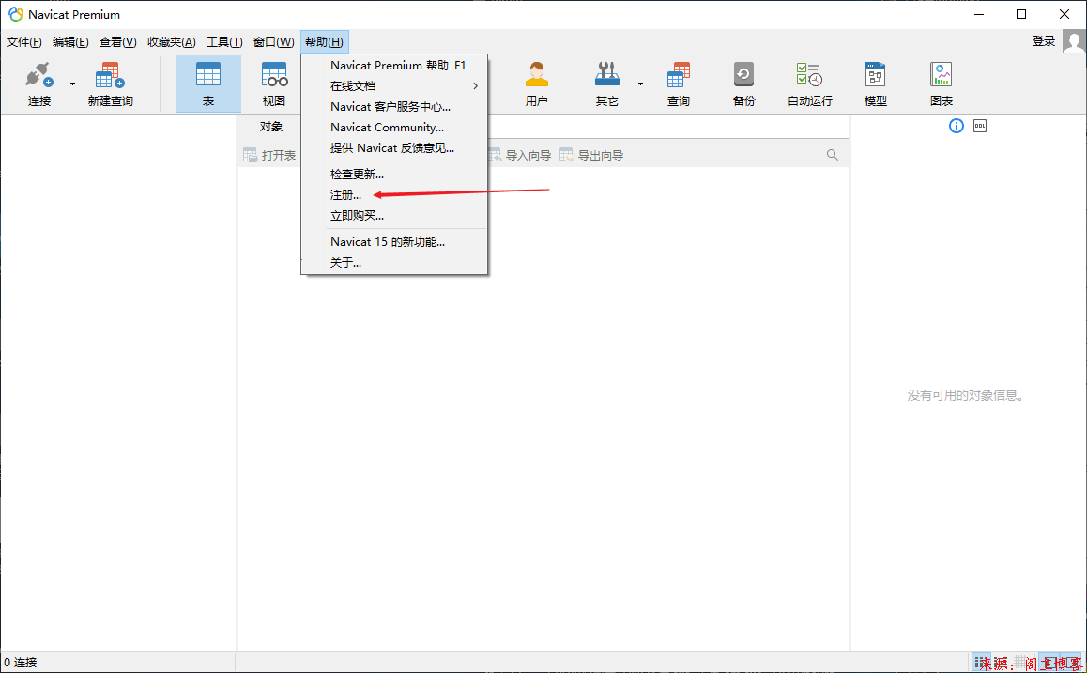Screen dimensions: 1087x673
Task: Click the '0 连接' status bar text
Action: pyautogui.click(x=21, y=663)
